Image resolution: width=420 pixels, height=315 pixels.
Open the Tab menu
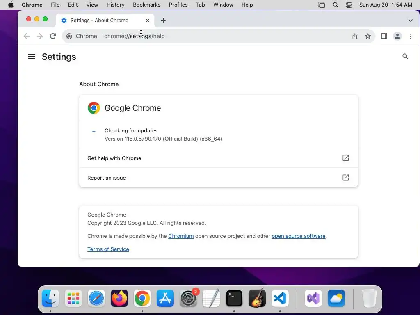[200, 5]
